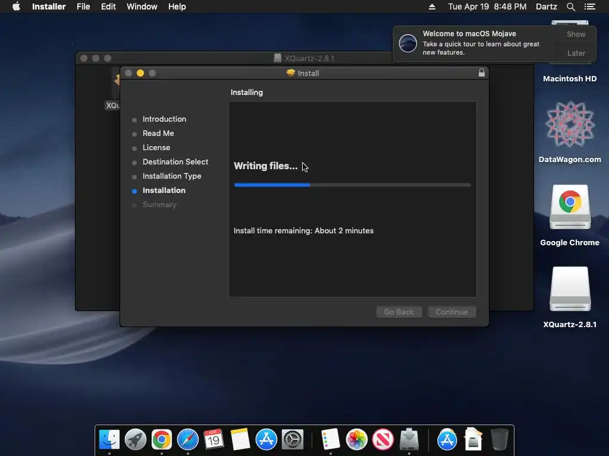This screenshot has width=609, height=456.
Task: Open Safari compass icon in dock
Action: pos(187,440)
